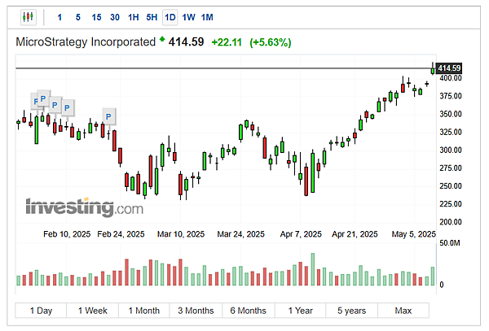Click the Feb 10, 2025 date label

[x=67, y=234]
